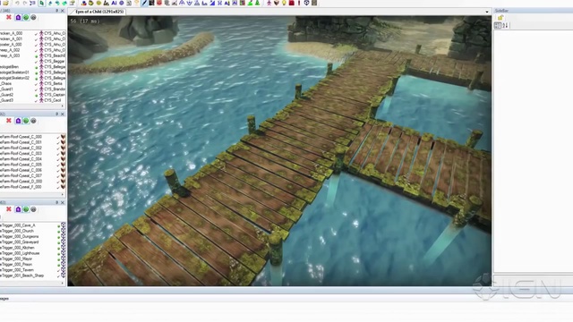573x322 pixels.
Task: Click the red exclamation mark toolbar icon
Action: tap(299, 3)
